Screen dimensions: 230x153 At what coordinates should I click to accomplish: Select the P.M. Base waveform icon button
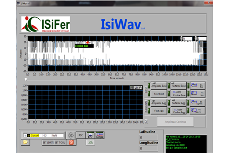click(x=197, y=93)
